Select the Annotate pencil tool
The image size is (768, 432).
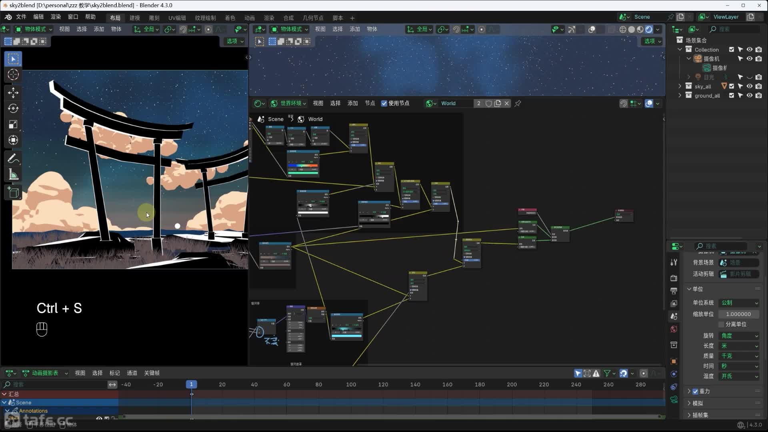(x=13, y=159)
